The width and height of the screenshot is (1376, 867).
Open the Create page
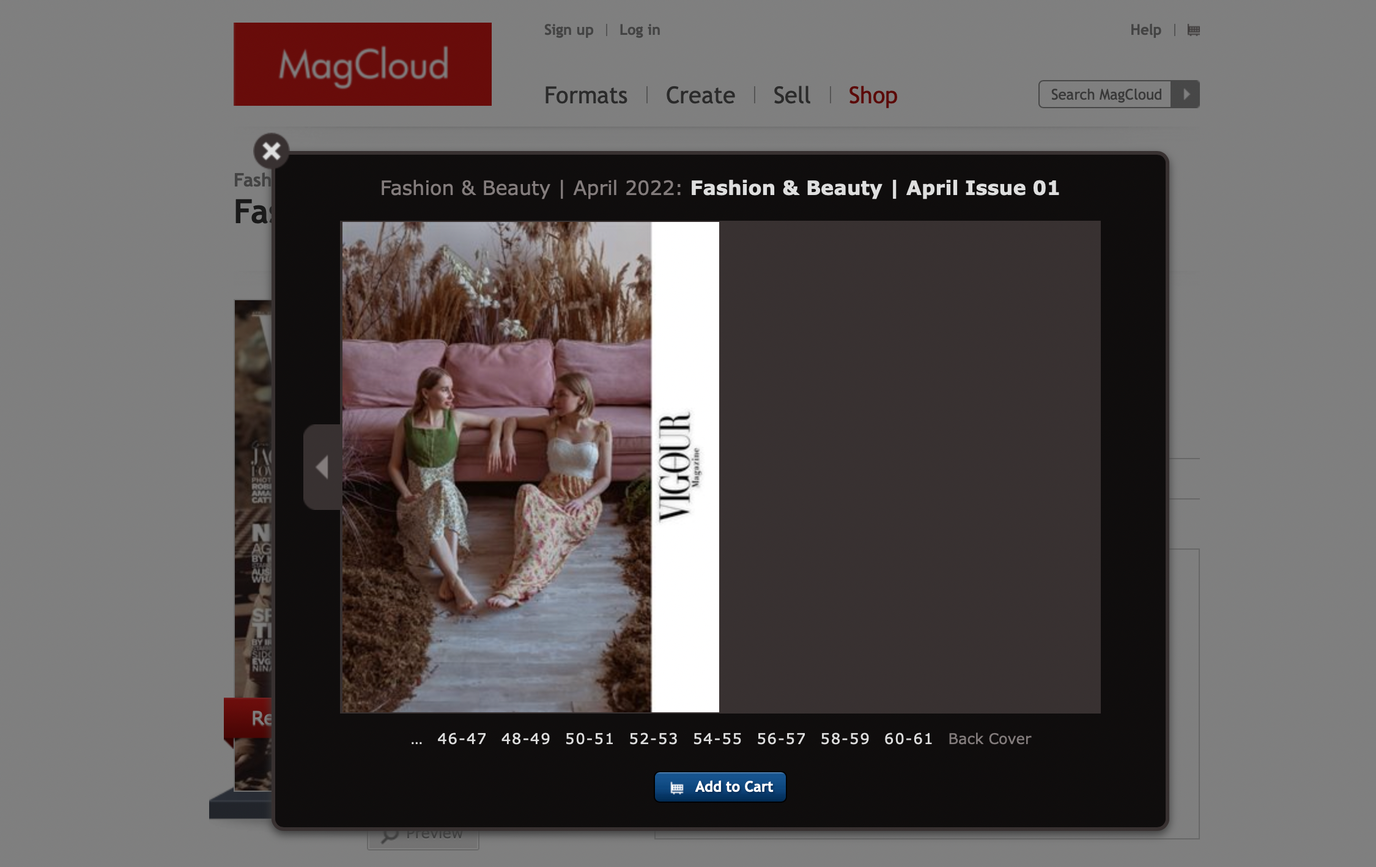point(700,95)
